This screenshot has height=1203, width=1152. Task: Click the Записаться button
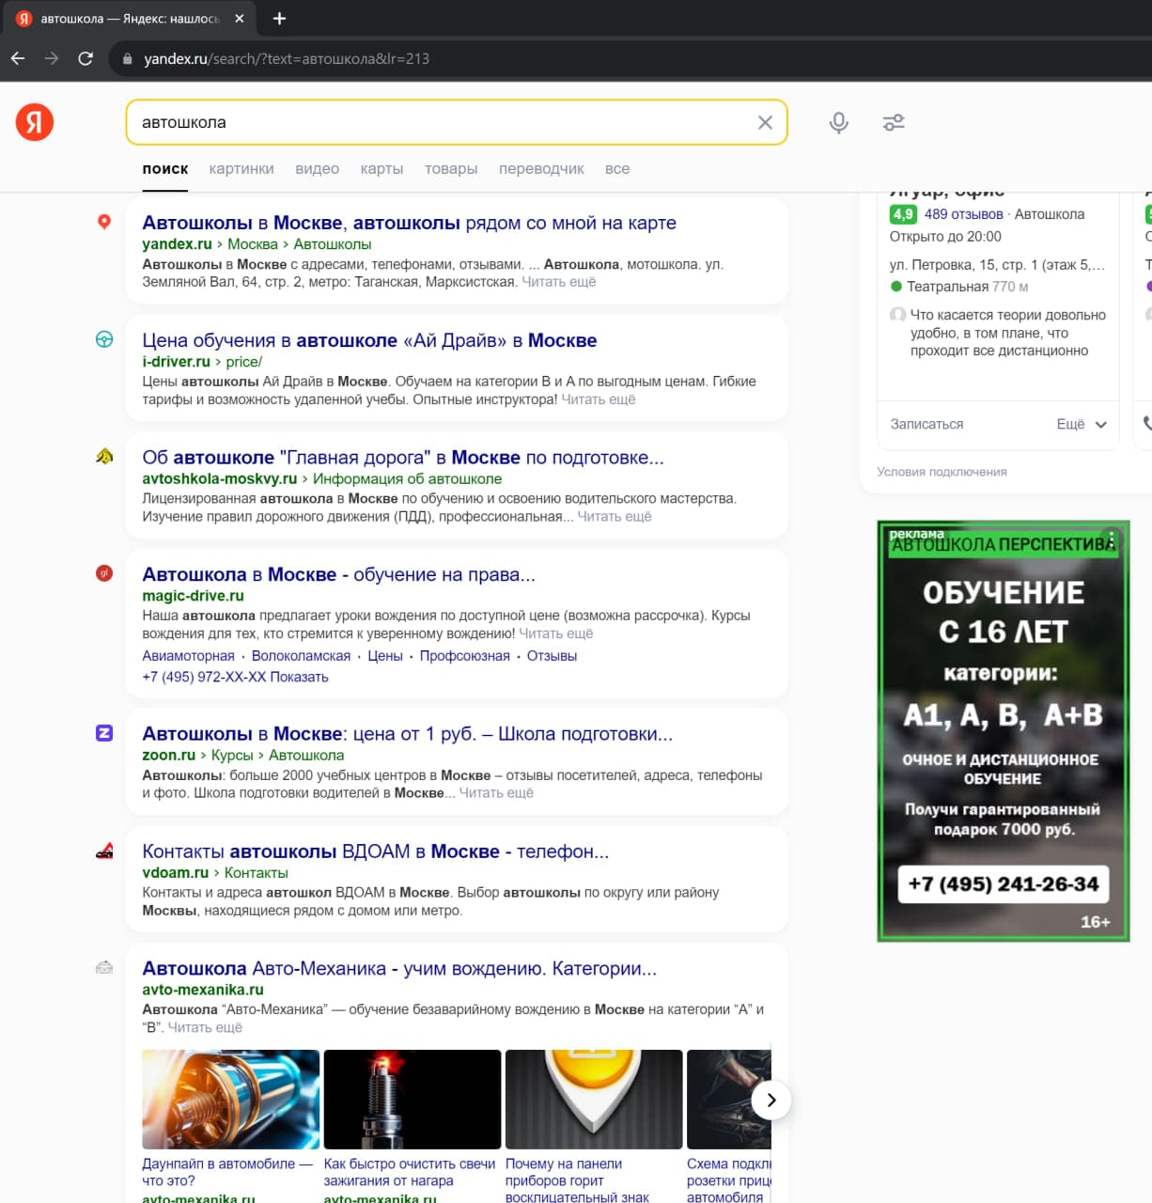click(x=926, y=424)
